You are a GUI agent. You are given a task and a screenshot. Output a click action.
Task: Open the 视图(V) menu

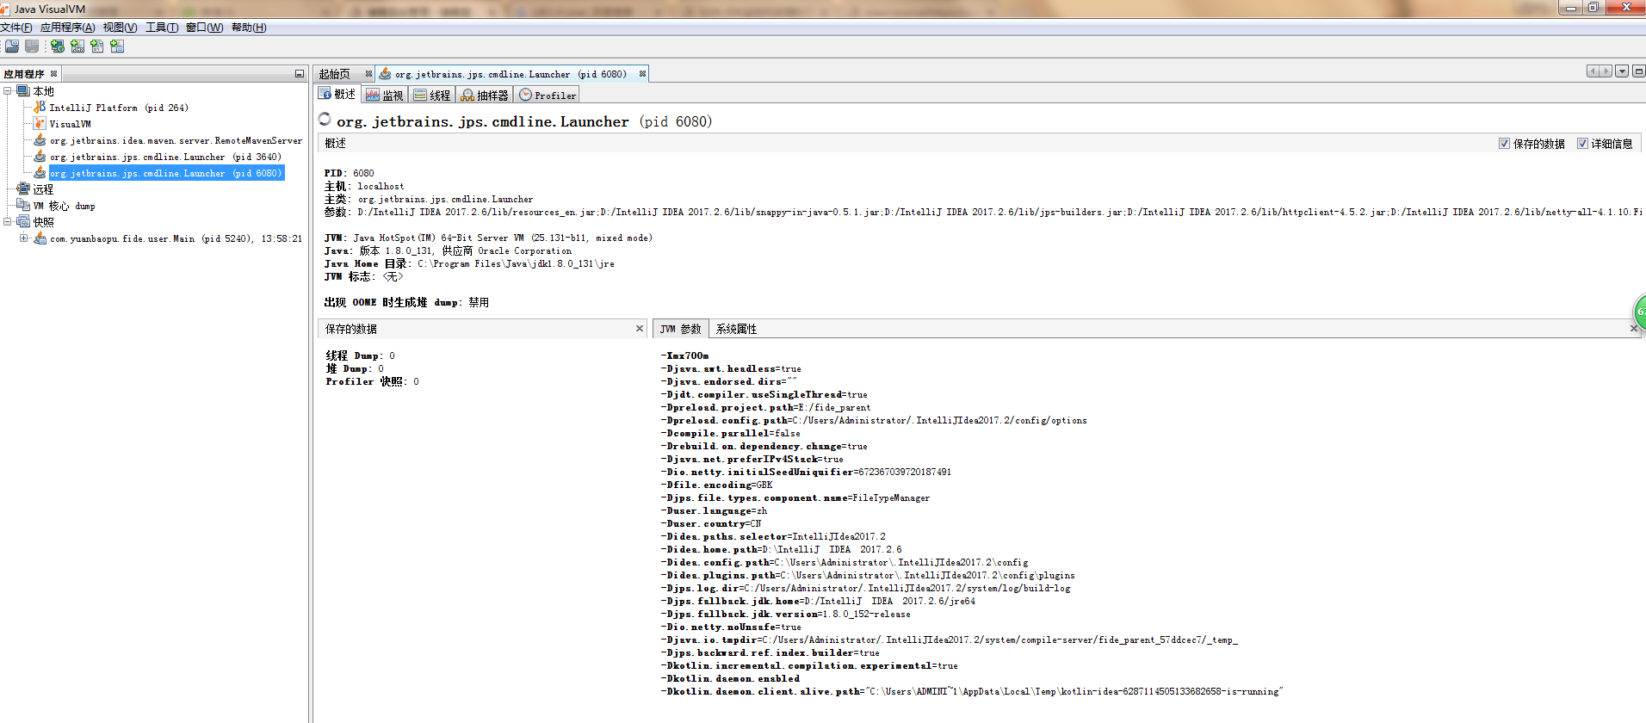point(120,28)
